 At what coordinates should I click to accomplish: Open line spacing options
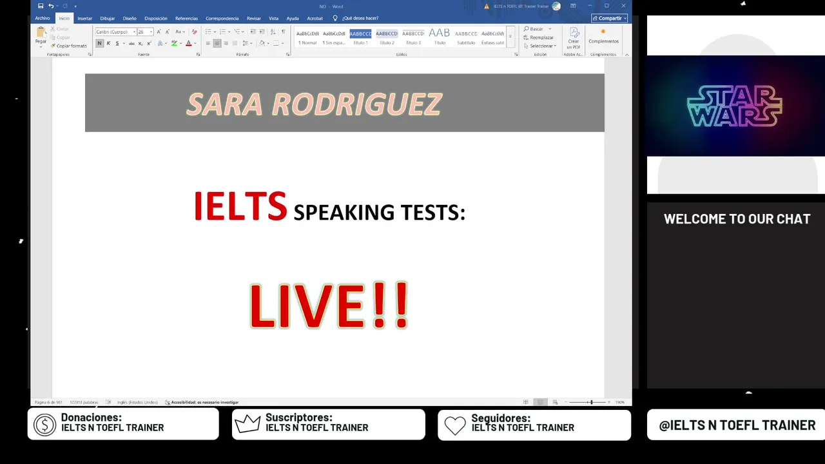[x=247, y=43]
